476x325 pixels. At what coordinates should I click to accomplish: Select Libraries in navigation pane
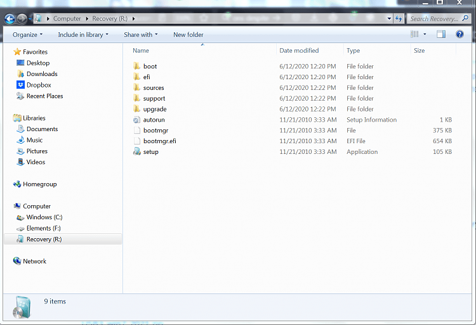(x=34, y=118)
